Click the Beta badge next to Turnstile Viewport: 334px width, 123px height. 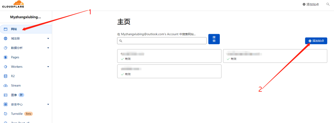(29, 114)
